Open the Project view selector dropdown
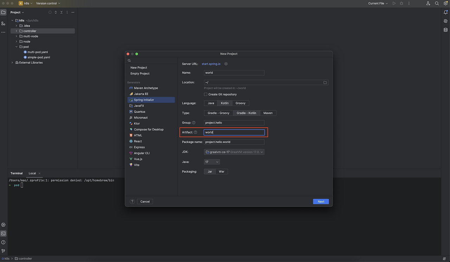The width and height of the screenshot is (450, 262). tap(17, 12)
